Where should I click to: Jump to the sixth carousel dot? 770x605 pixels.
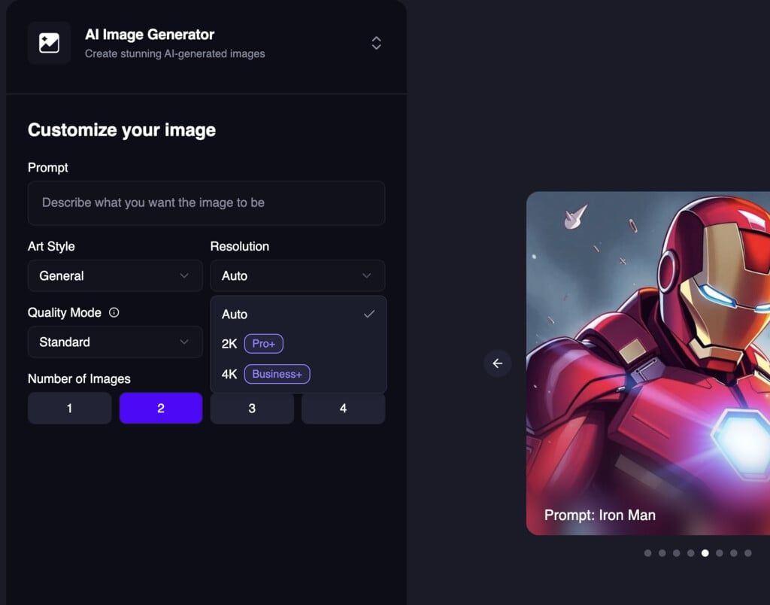719,553
